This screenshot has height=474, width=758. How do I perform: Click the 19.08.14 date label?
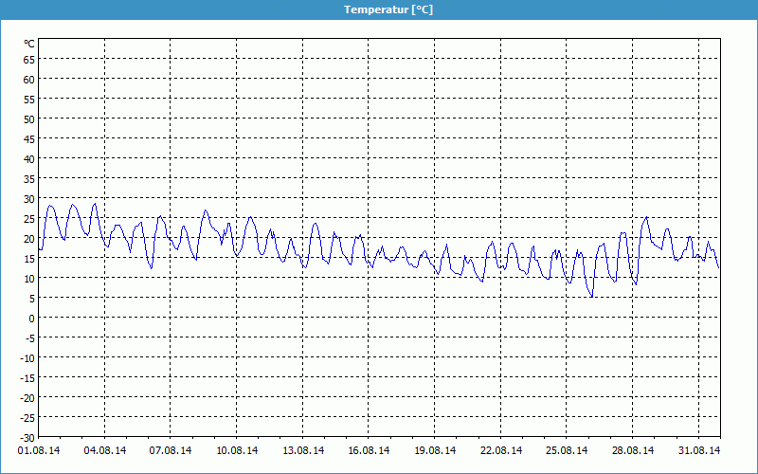coord(435,451)
